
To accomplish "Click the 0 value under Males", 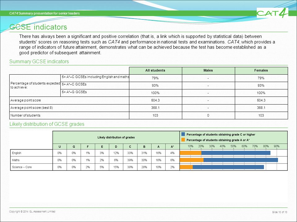I will pyautogui.click(x=208, y=115).
